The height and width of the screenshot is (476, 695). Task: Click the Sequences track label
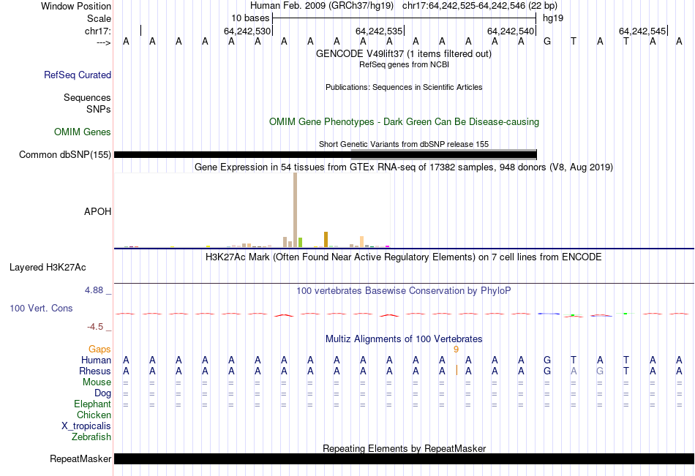(87, 97)
